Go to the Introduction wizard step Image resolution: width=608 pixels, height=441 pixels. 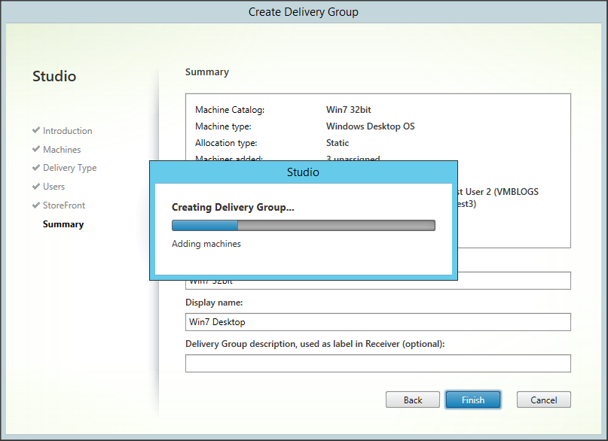point(67,131)
